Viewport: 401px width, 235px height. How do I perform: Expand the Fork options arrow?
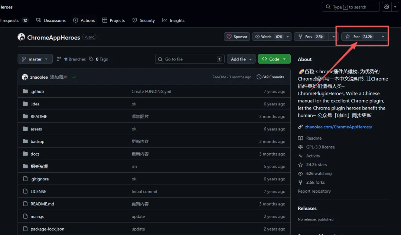[333, 37]
